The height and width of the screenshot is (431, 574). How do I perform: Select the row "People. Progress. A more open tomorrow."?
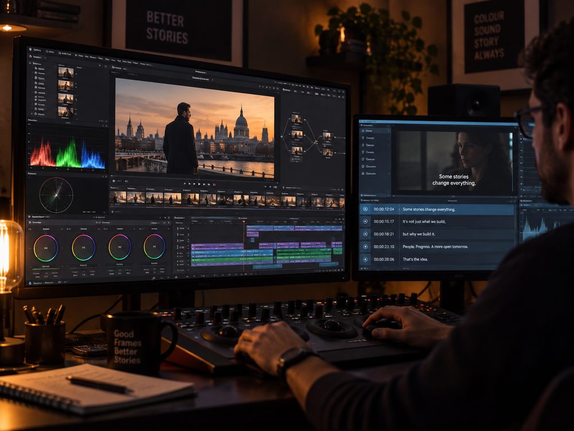pos(435,247)
